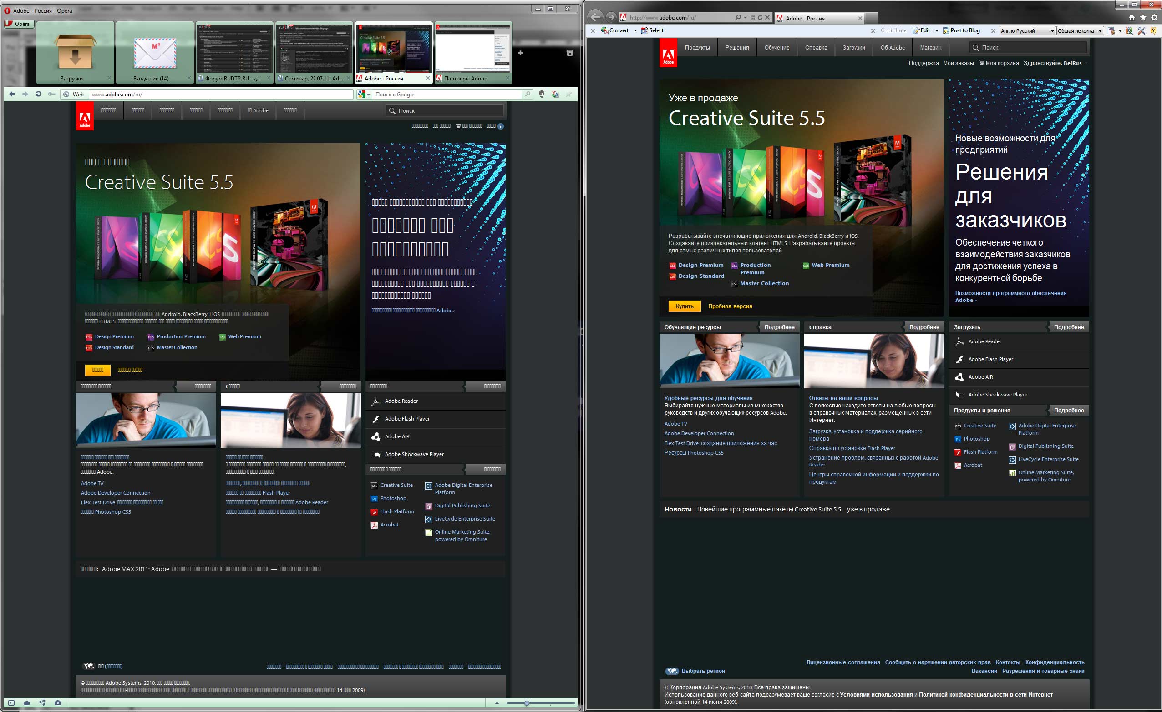This screenshot has width=1162, height=712.
Task: Open IE address bar search dropdown arrow
Action: point(745,17)
